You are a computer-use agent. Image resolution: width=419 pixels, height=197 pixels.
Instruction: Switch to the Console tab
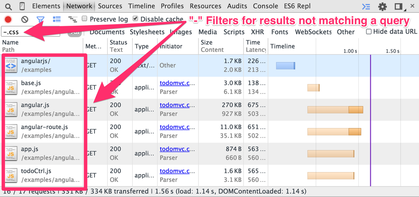click(x=264, y=6)
